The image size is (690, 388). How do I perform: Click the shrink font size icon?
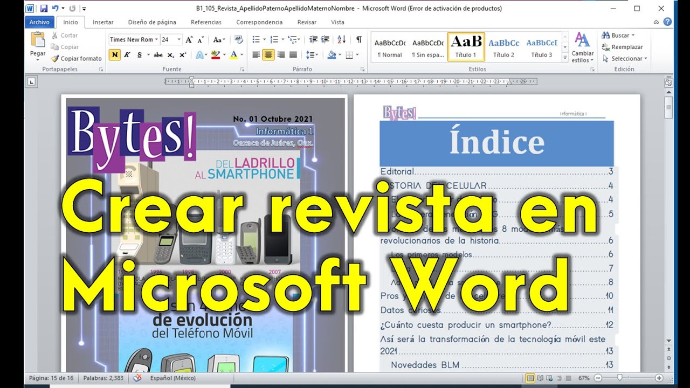pyautogui.click(x=201, y=39)
